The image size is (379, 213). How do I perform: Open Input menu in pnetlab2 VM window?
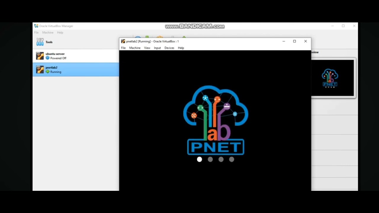coord(157,48)
